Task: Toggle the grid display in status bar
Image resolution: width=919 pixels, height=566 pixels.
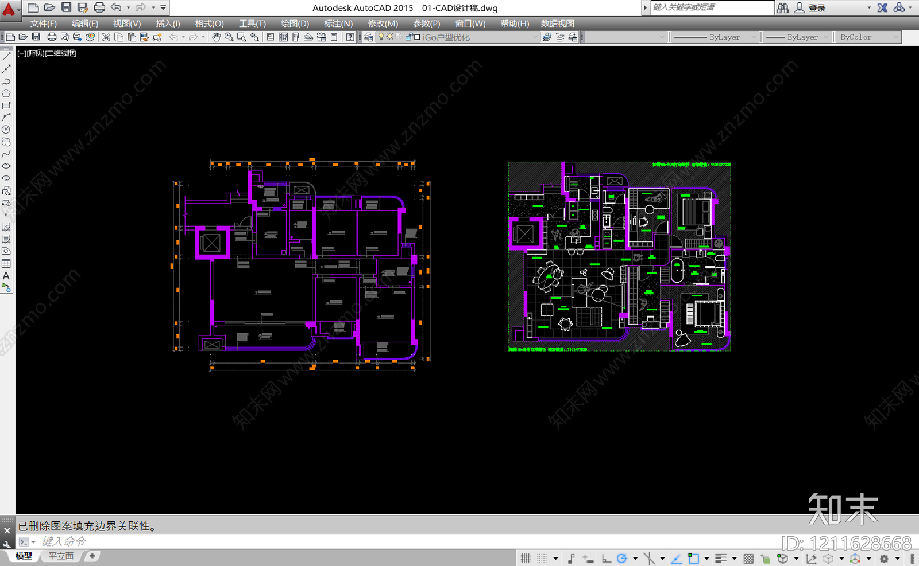Action: [x=526, y=558]
